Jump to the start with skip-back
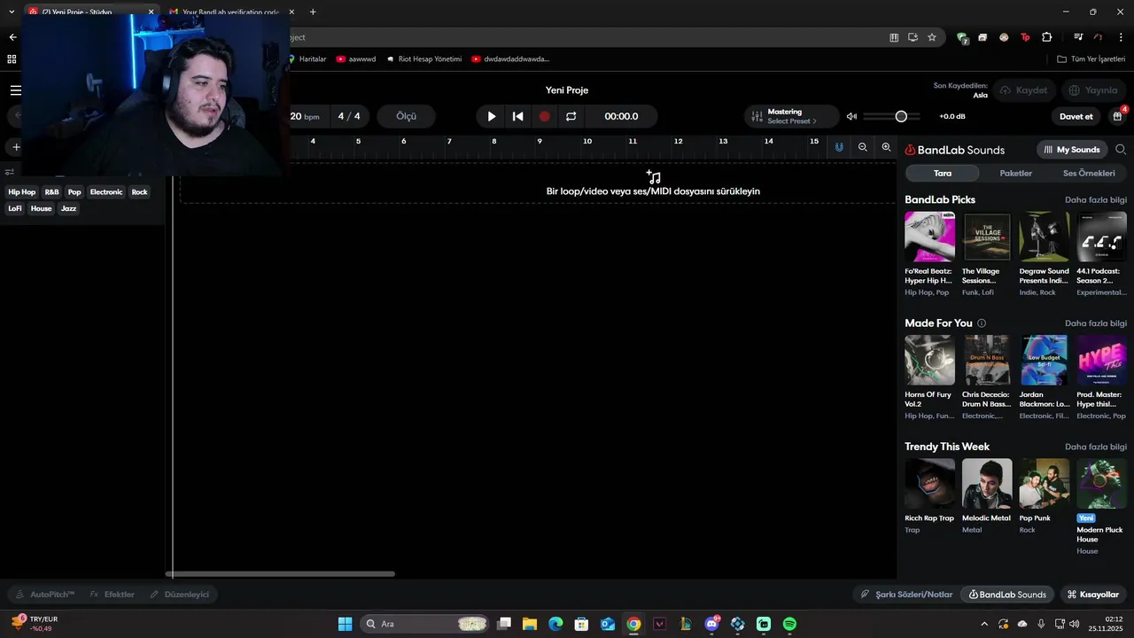 [518, 116]
